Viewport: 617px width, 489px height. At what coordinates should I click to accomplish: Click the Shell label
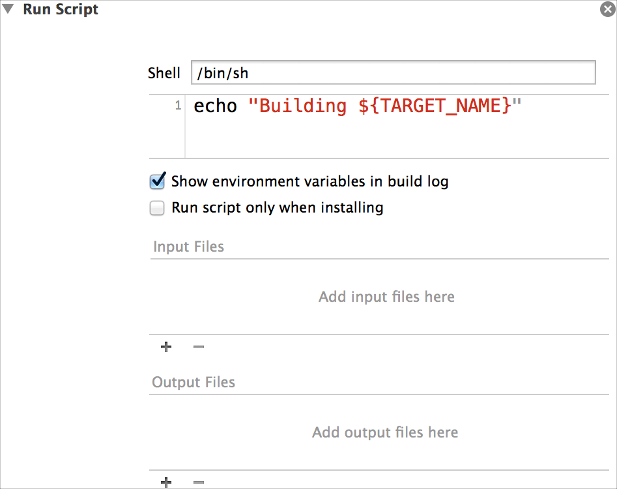(x=164, y=73)
